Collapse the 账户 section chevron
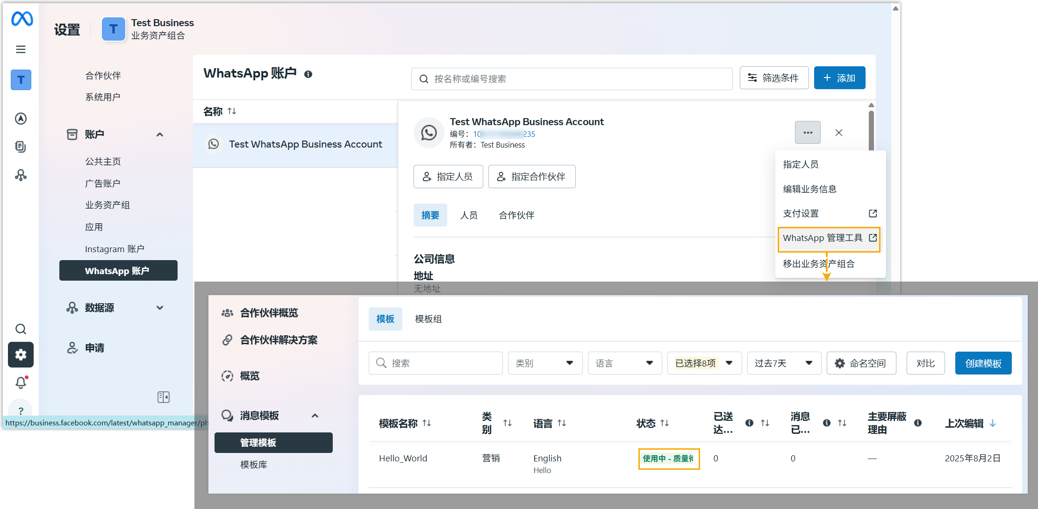This screenshot has height=509, width=1038. (160, 134)
